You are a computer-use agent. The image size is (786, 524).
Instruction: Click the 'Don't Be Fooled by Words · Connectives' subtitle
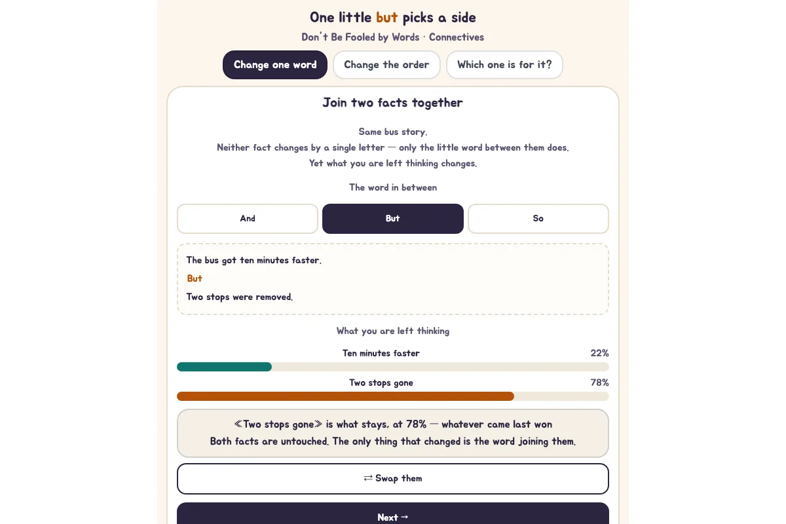393,37
